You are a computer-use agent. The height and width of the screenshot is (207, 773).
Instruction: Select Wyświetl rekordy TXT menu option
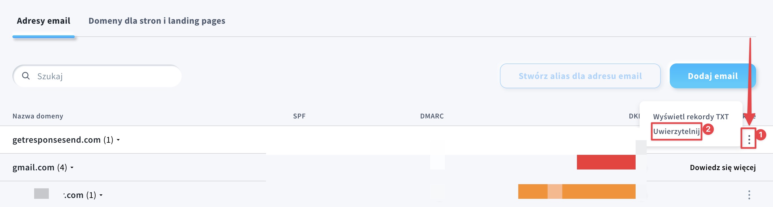coord(691,116)
